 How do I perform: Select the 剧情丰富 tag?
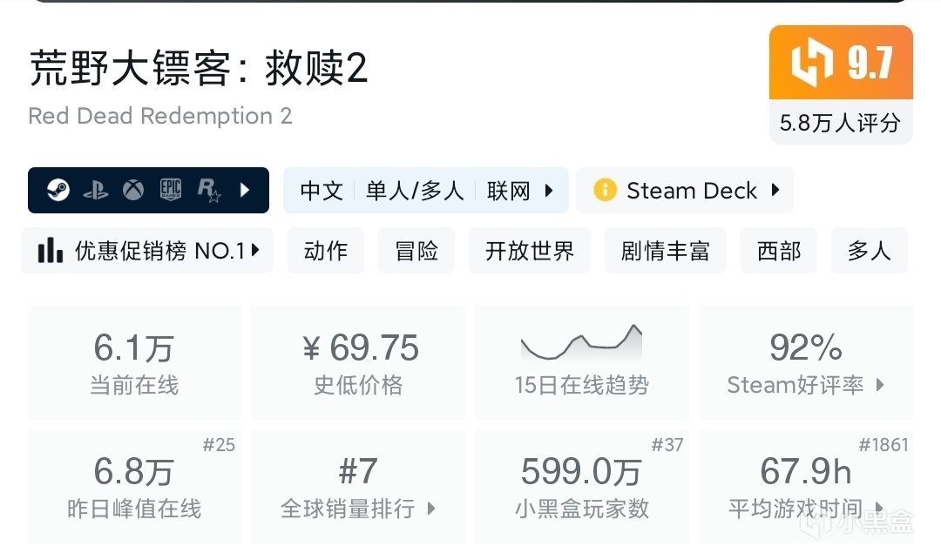pyautogui.click(x=665, y=251)
